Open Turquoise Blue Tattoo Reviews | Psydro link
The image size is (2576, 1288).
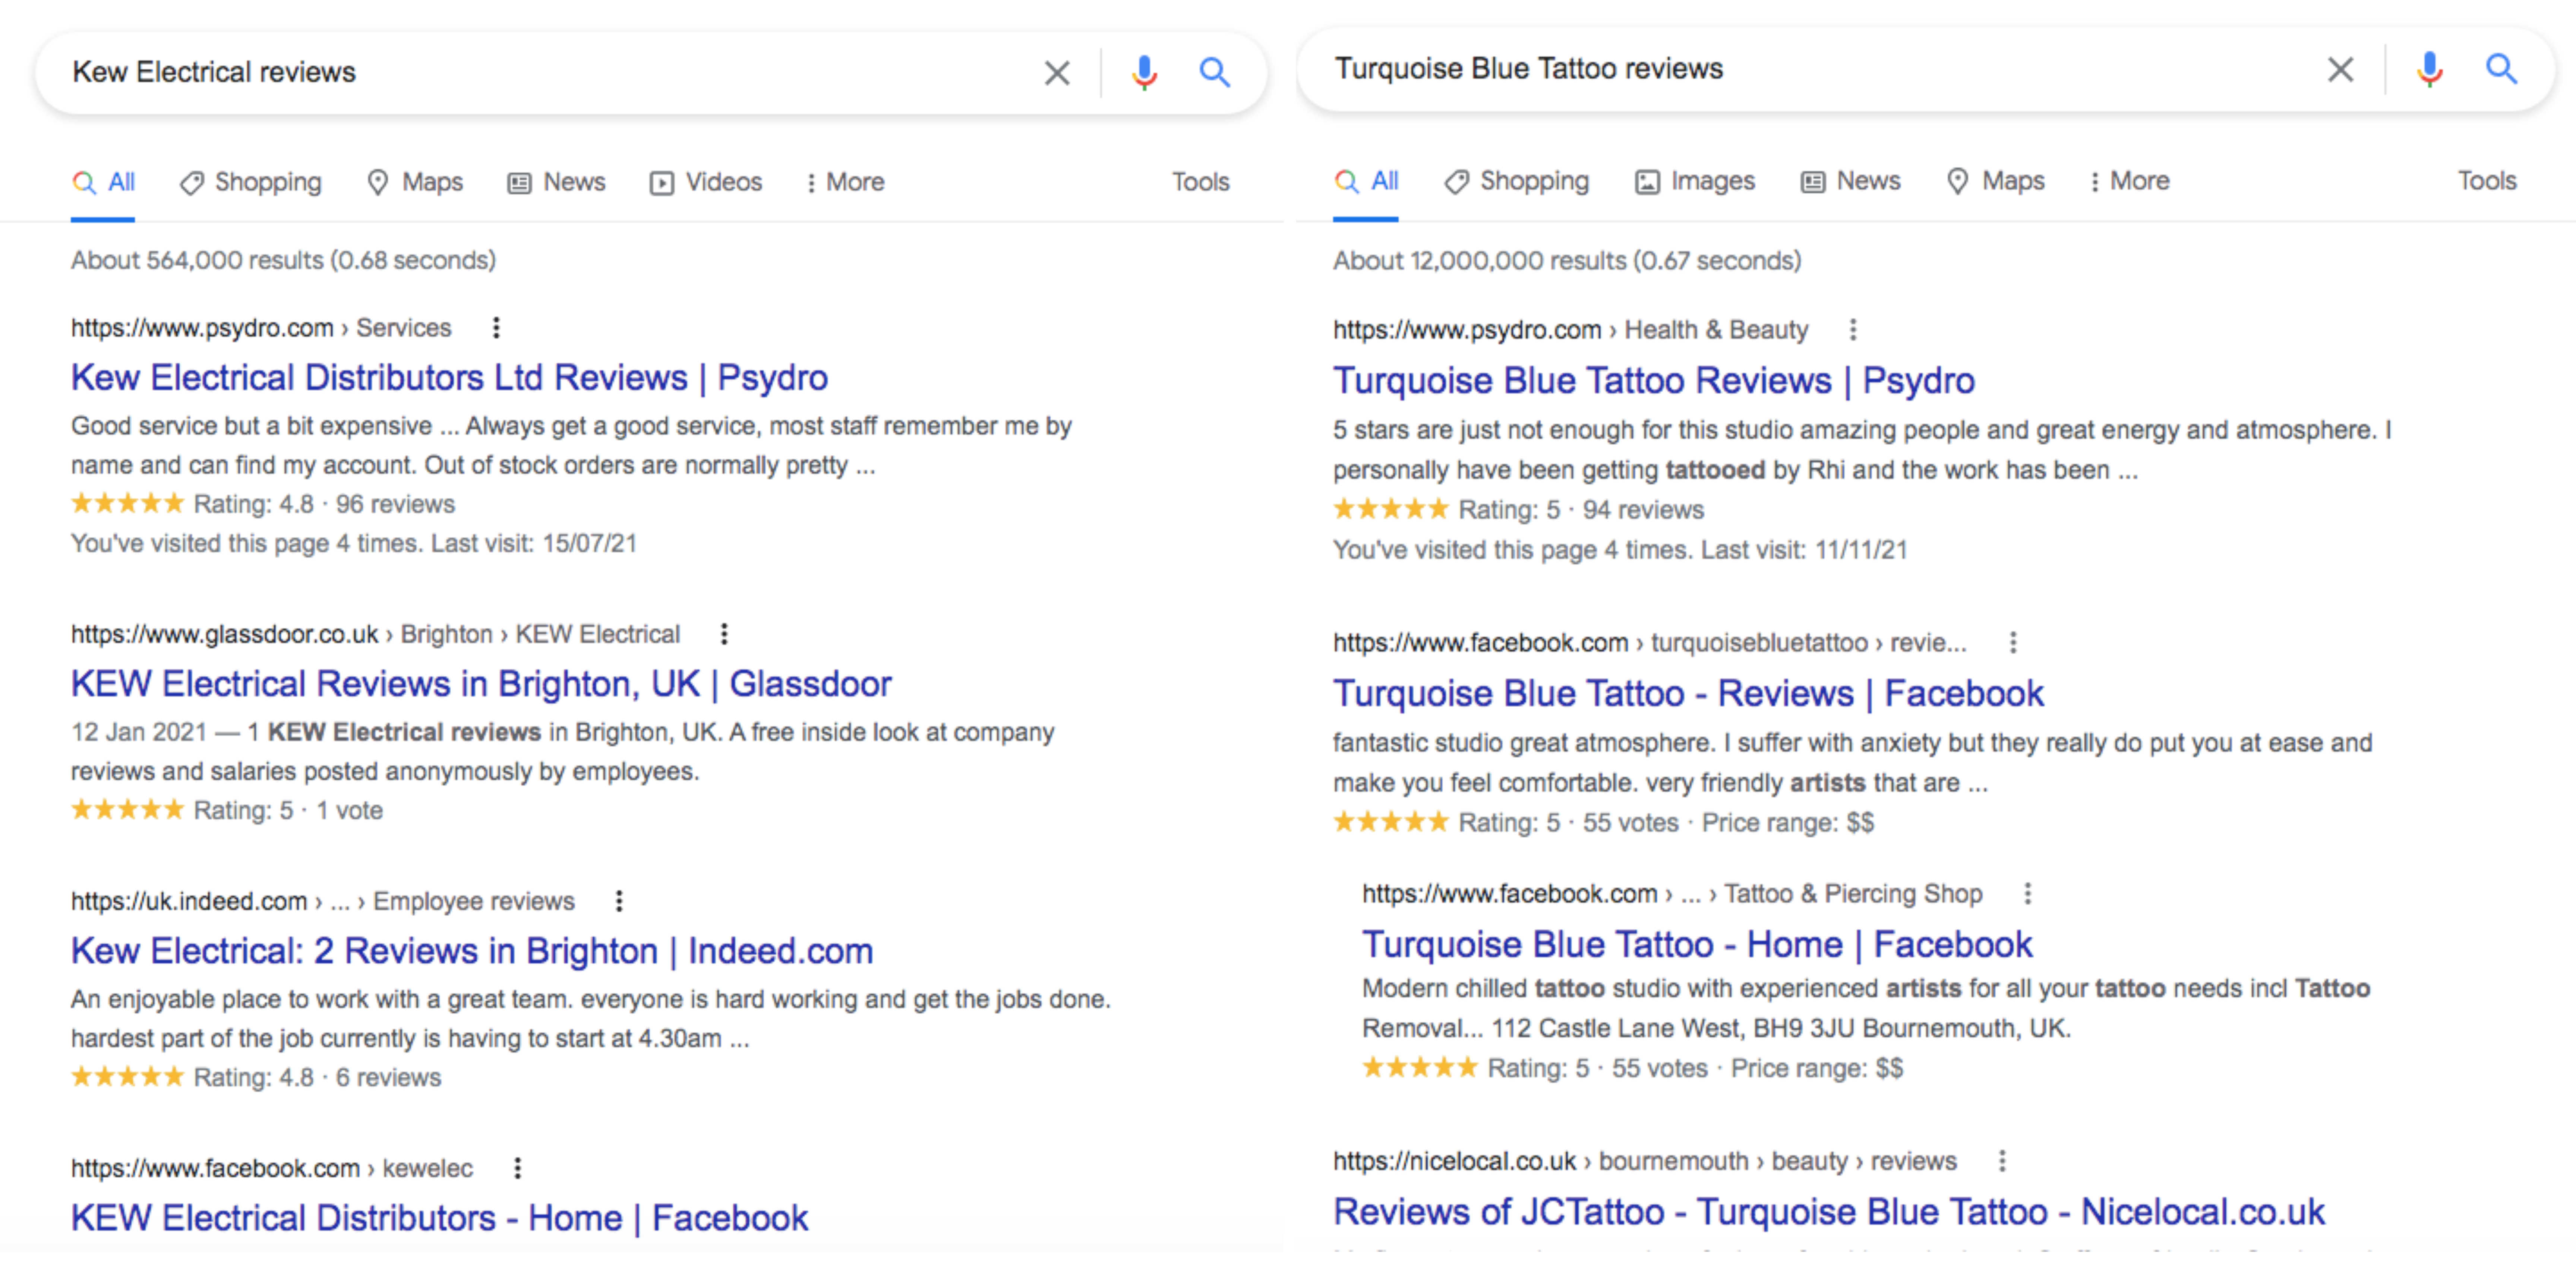tap(1654, 381)
